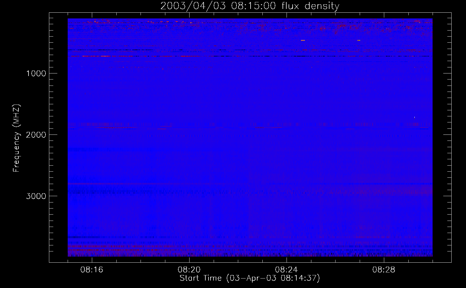This screenshot has height=288, width=466.
Task: Click the '08:28' time tick label
Action: point(384,270)
